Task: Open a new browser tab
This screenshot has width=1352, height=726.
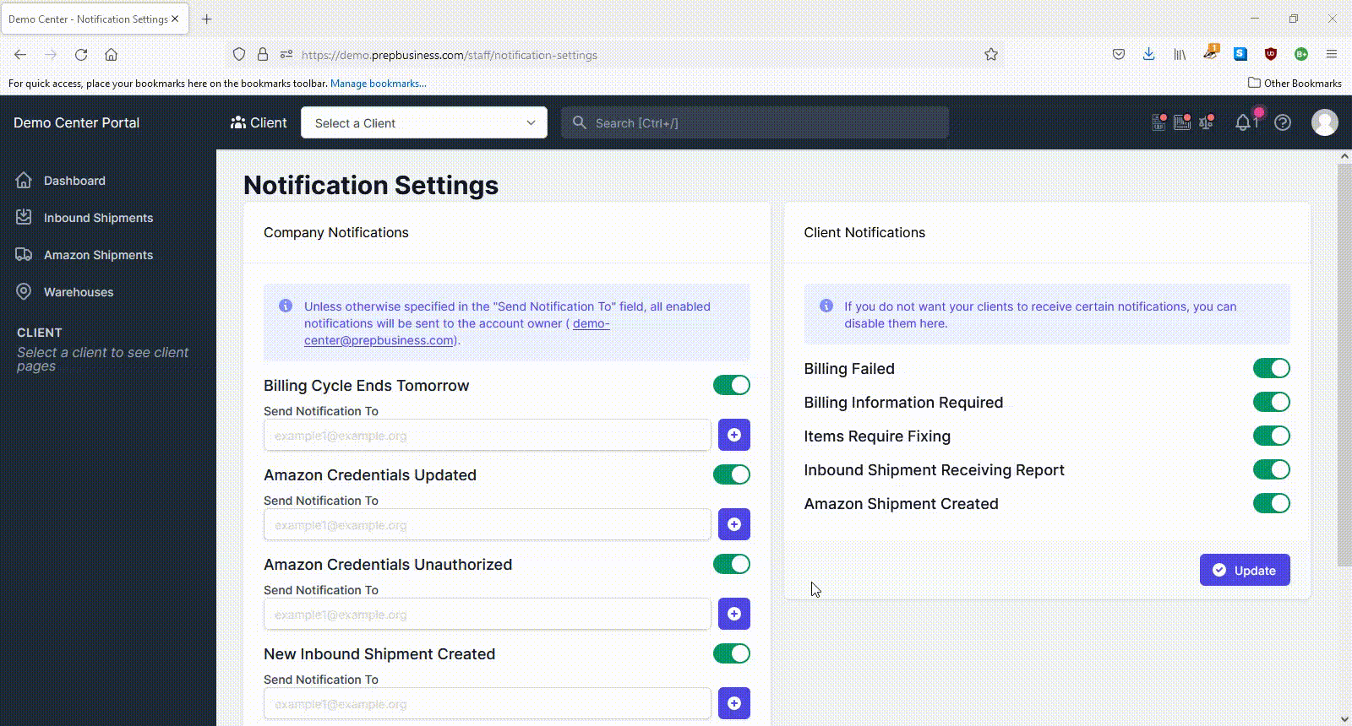Action: coord(207,19)
